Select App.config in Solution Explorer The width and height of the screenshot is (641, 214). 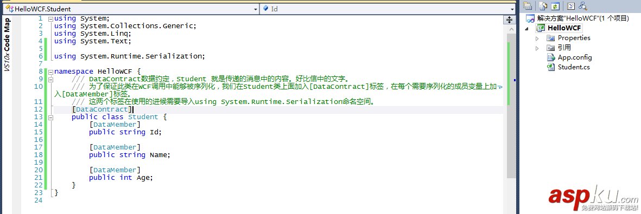pos(574,57)
